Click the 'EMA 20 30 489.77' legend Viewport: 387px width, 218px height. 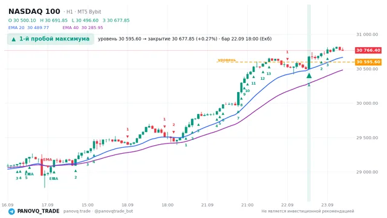28,28
